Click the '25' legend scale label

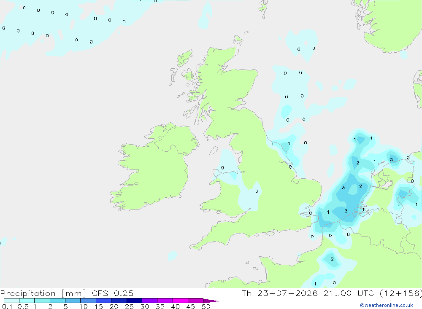pos(130,306)
